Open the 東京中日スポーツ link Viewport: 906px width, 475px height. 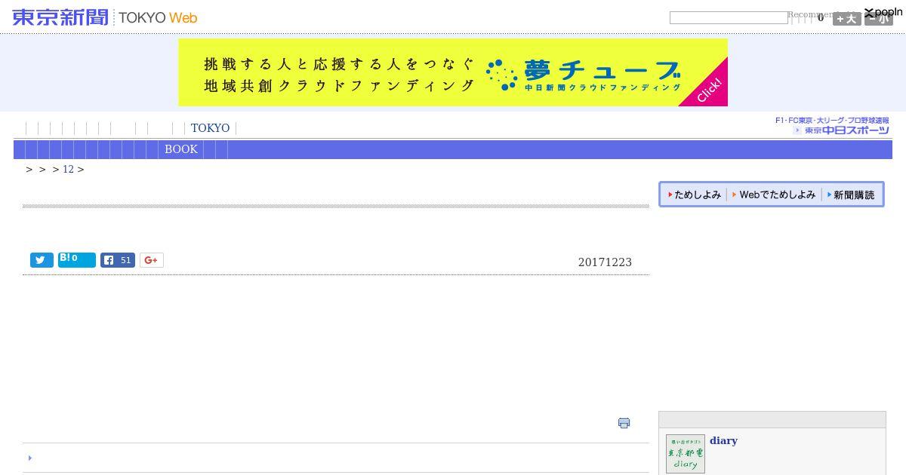[x=841, y=130]
